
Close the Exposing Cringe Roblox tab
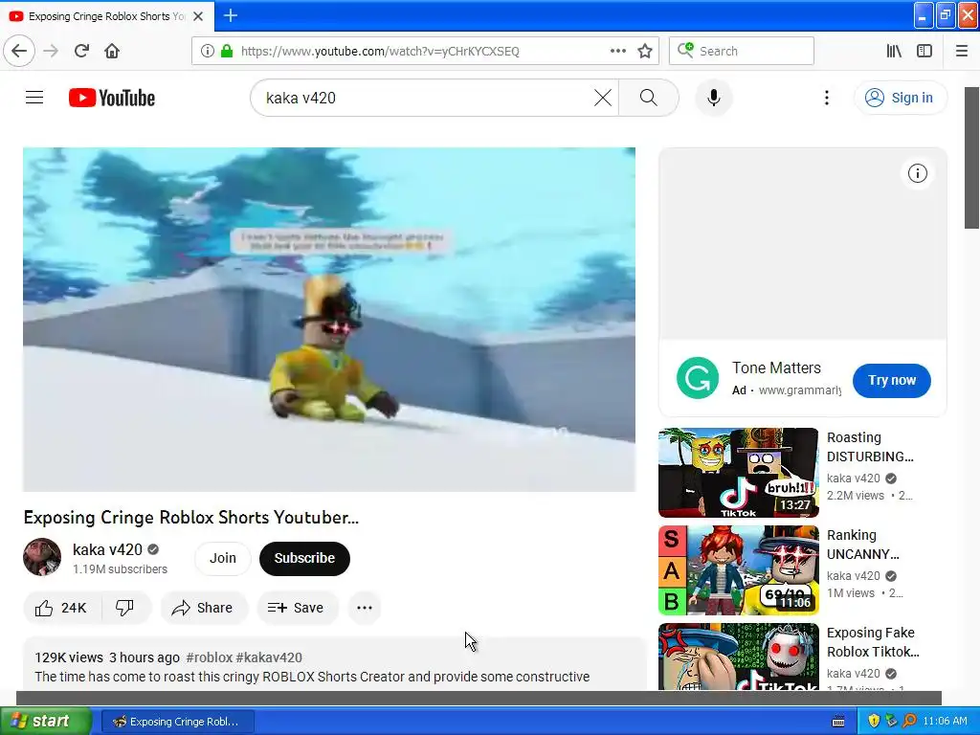198,16
